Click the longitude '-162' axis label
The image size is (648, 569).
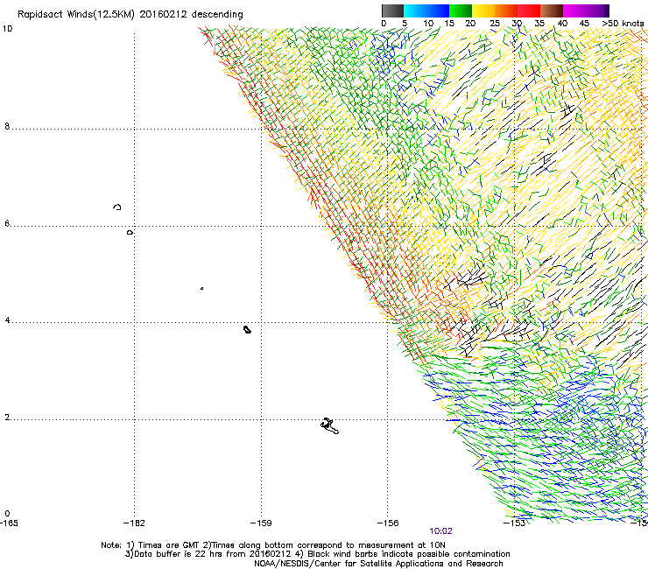[x=134, y=523]
